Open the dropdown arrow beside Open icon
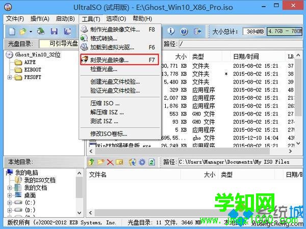306x229 pixels. [31, 32]
